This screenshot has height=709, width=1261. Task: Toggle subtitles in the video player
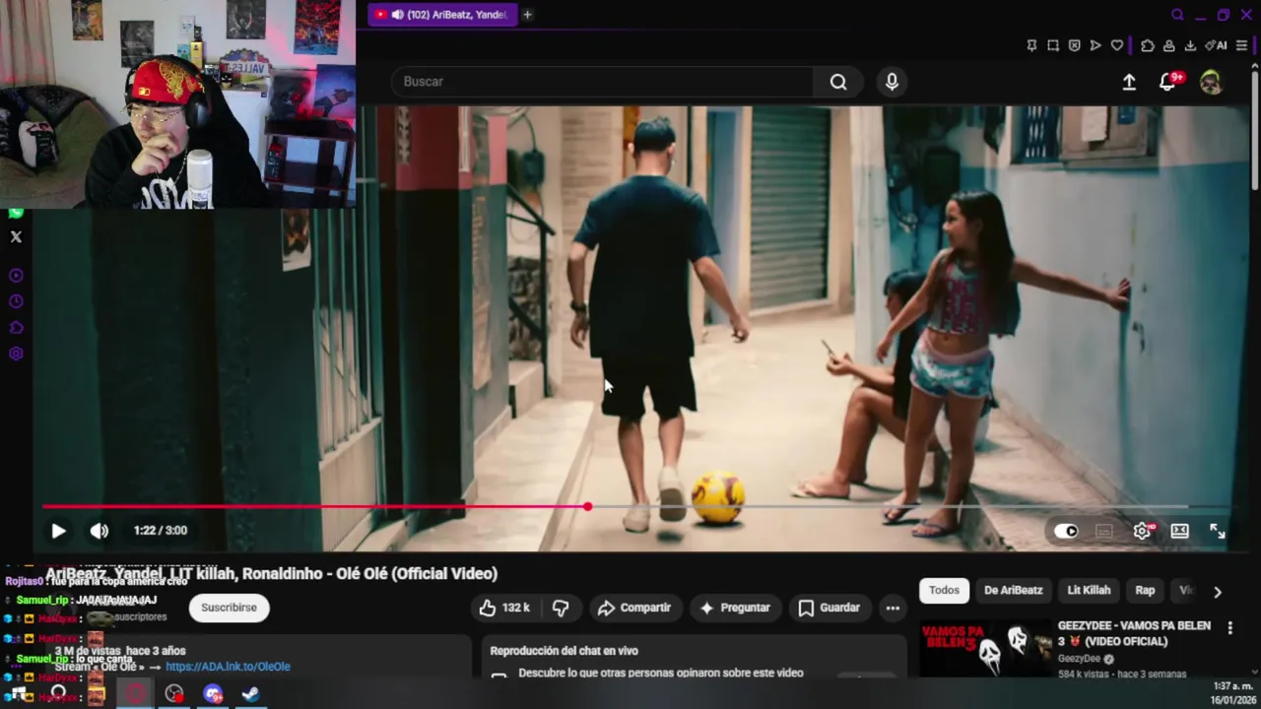point(1104,531)
